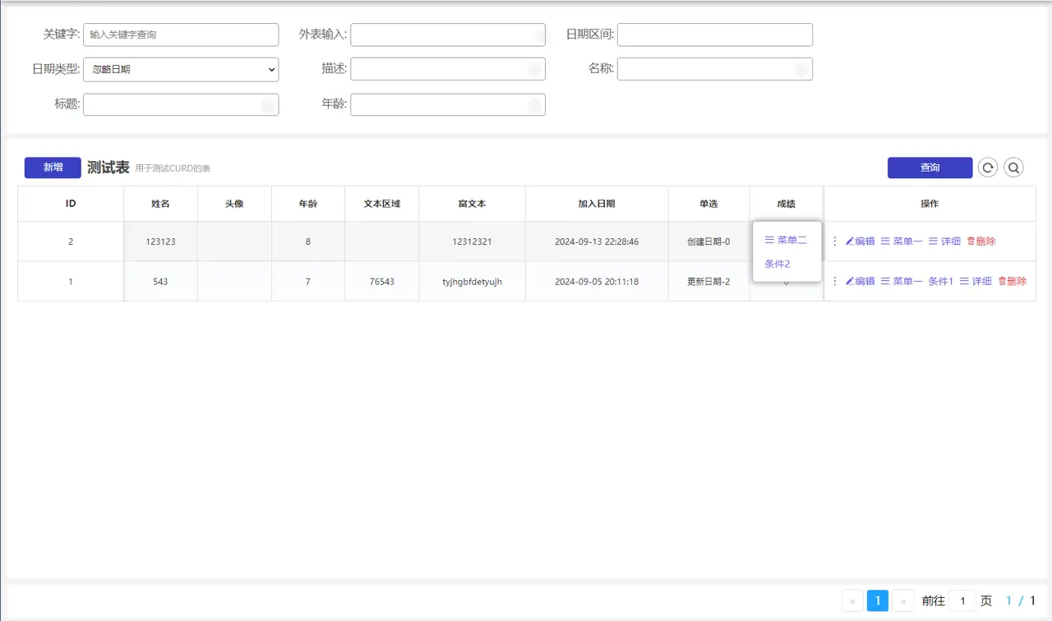Go to previous page with « button
This screenshot has height=621, width=1052.
click(852, 601)
